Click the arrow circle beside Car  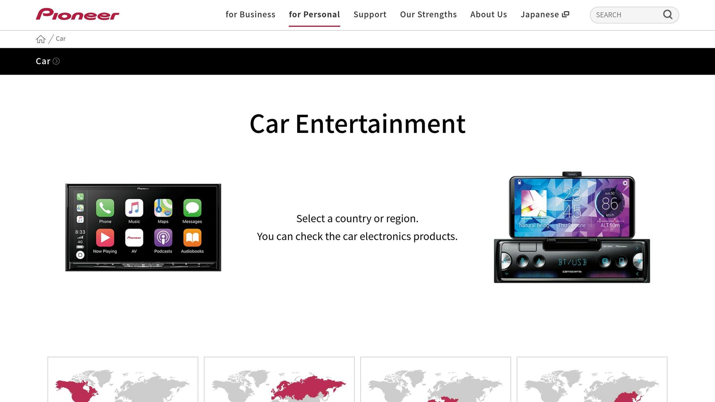(x=56, y=61)
